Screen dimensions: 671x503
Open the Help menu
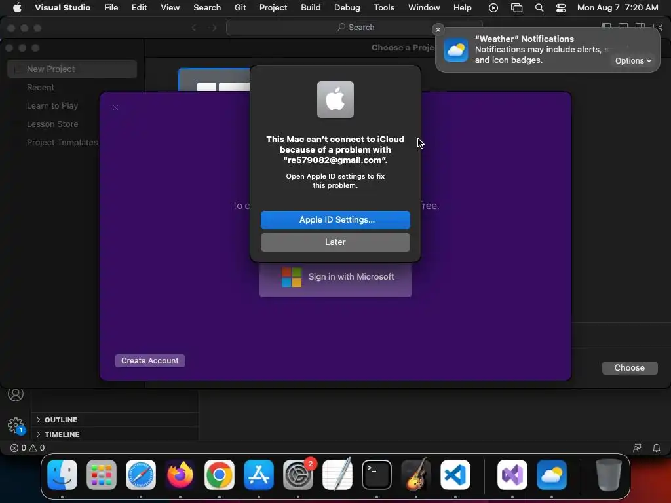[x=462, y=7]
